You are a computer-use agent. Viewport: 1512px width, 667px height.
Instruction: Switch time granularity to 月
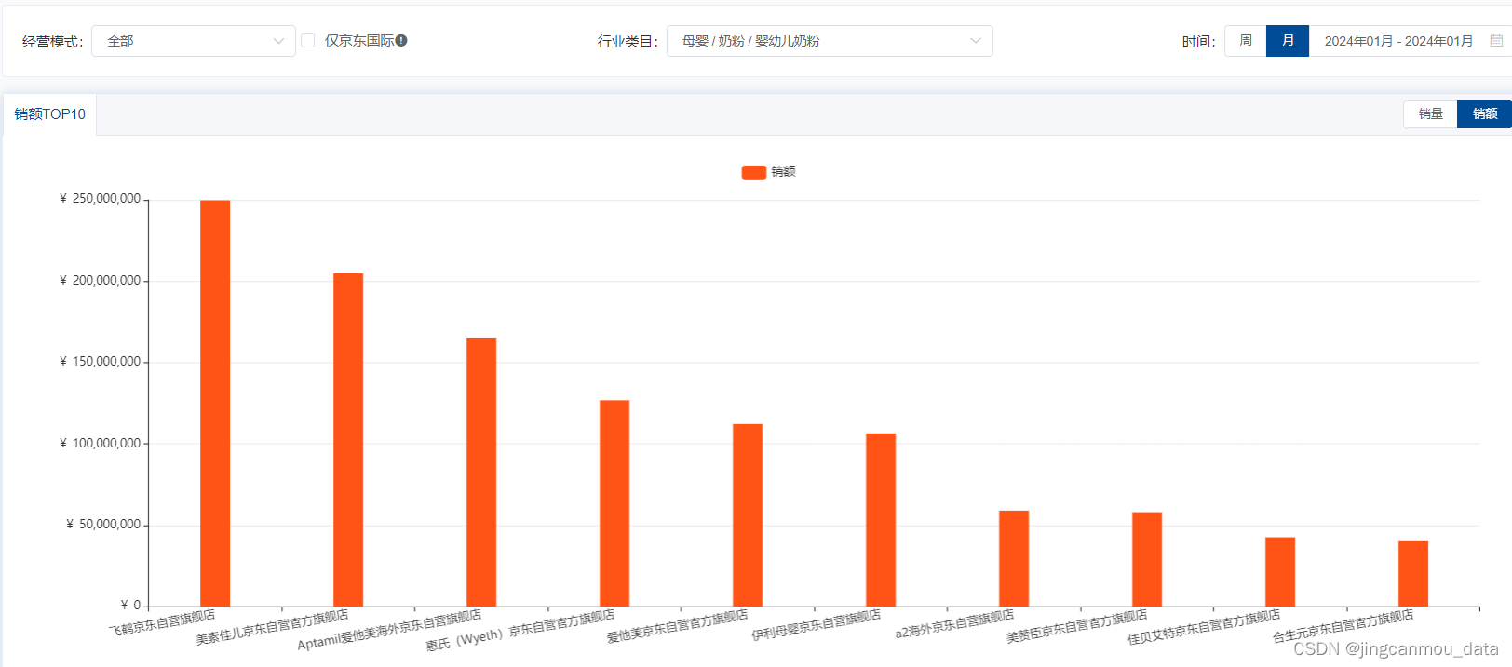coord(1288,41)
